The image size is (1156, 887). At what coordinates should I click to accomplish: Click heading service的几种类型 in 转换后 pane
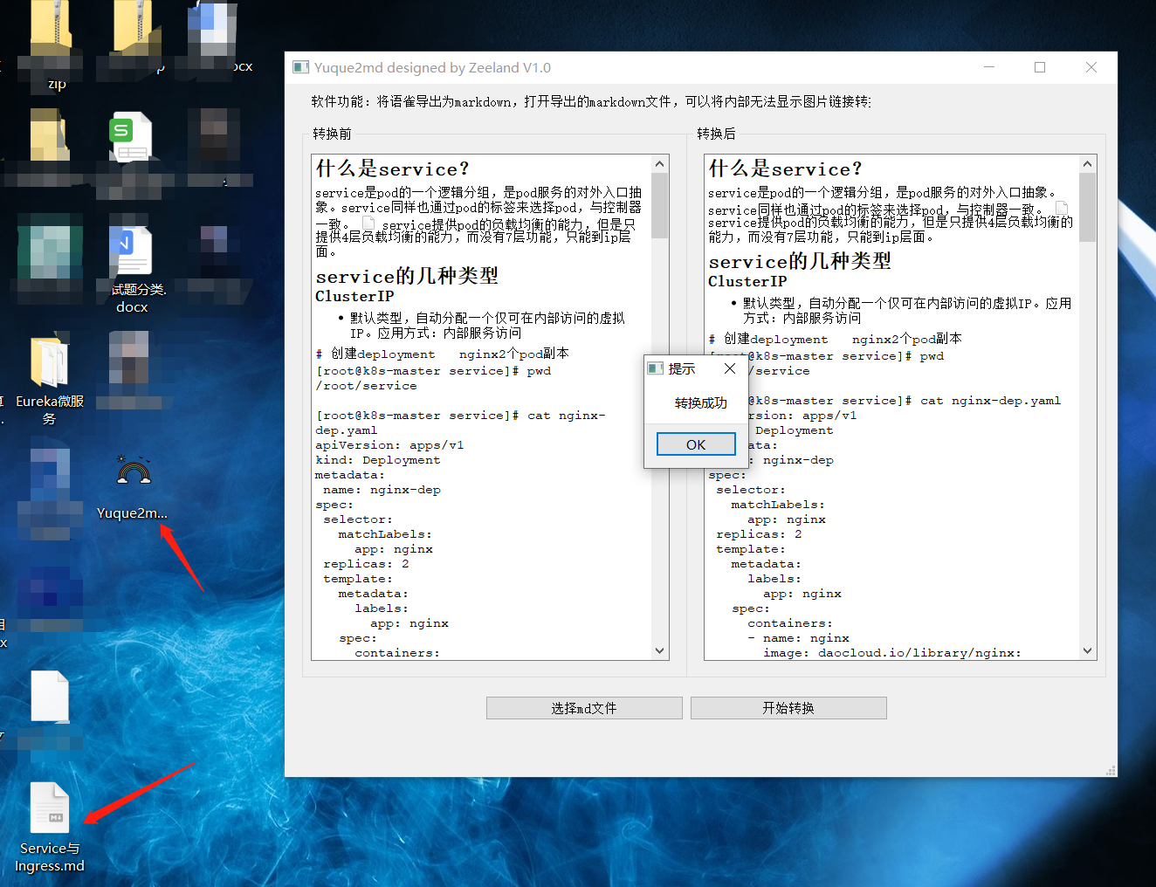800,261
